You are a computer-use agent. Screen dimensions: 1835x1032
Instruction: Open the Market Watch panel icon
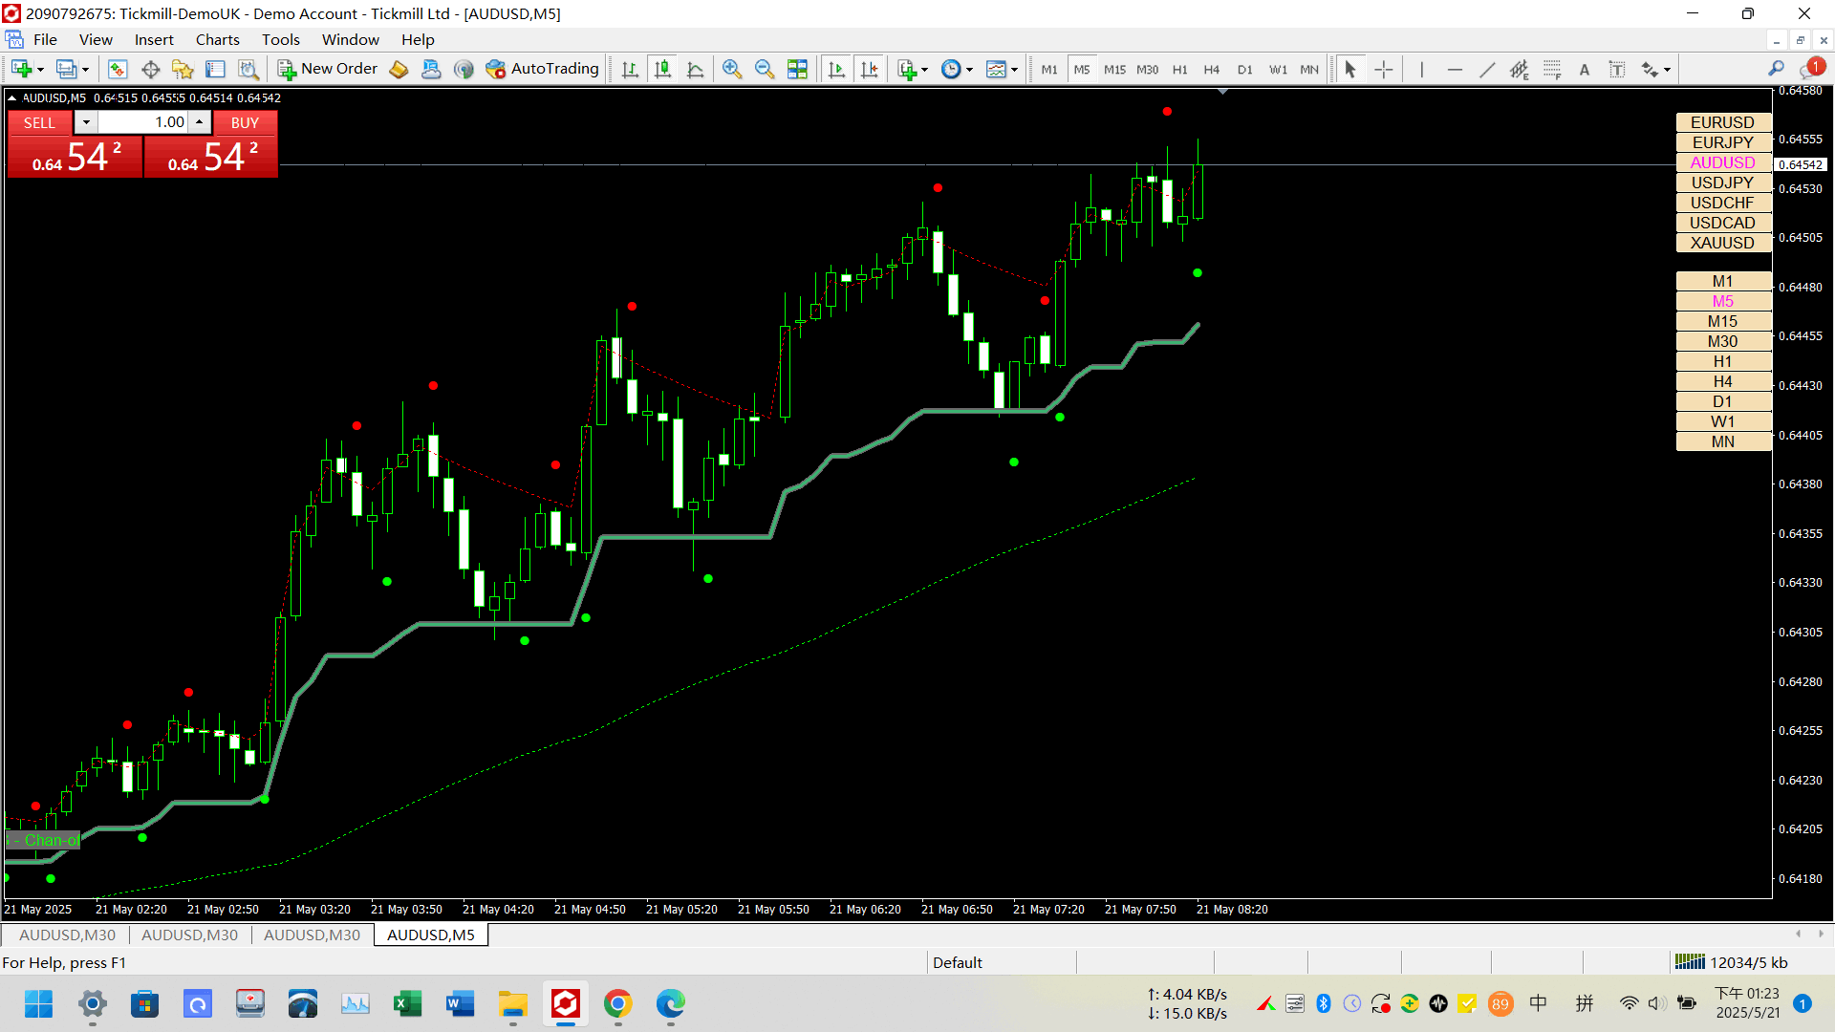coord(118,69)
